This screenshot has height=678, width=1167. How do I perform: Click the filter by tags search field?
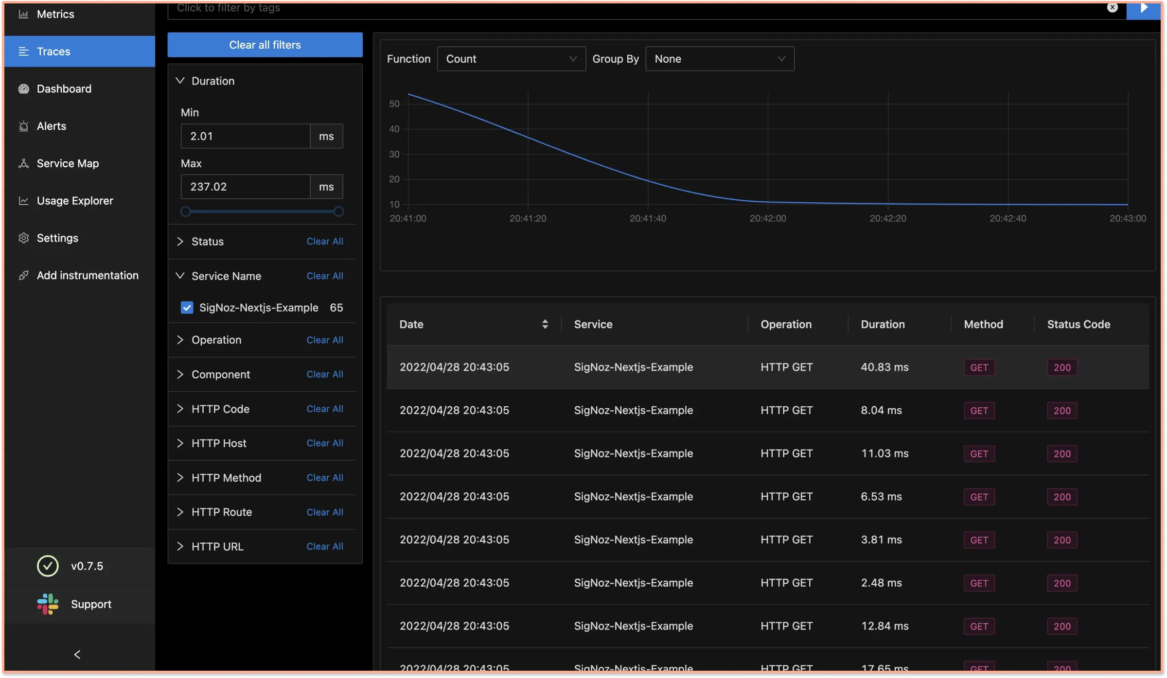[x=647, y=10]
